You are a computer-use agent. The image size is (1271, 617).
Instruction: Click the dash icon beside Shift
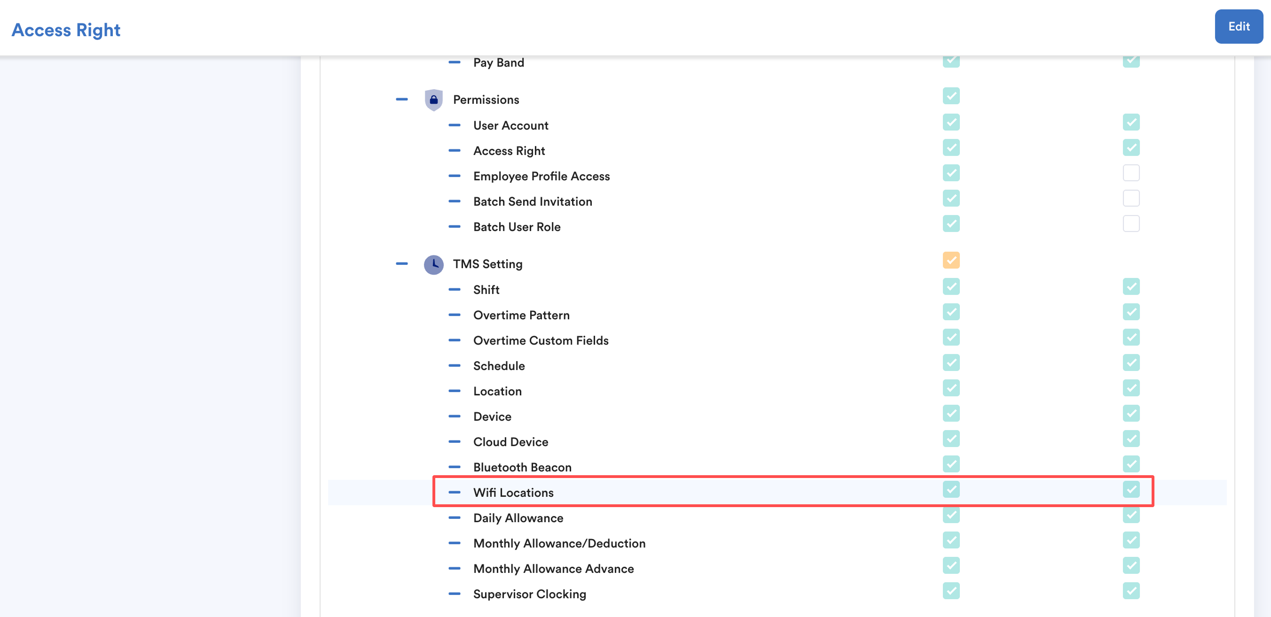(x=454, y=290)
